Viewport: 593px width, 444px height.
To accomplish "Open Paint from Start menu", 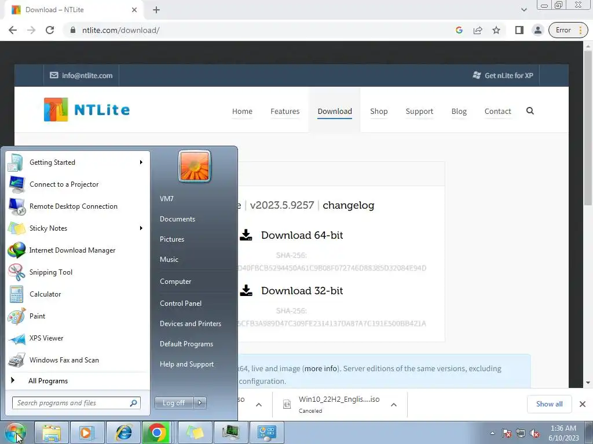I will coord(78,316).
